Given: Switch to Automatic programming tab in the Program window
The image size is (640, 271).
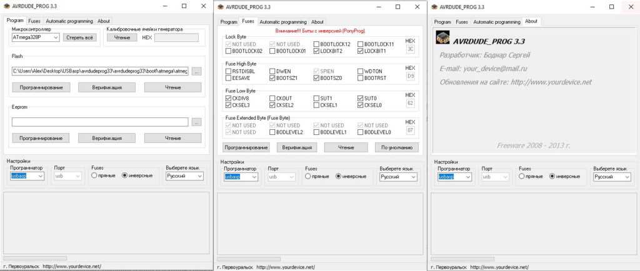Looking at the screenshot, I should 69,21.
